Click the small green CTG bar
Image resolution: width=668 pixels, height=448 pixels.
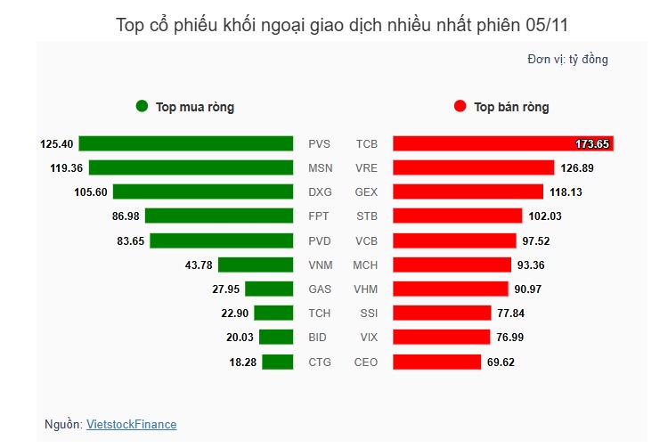[277, 362]
